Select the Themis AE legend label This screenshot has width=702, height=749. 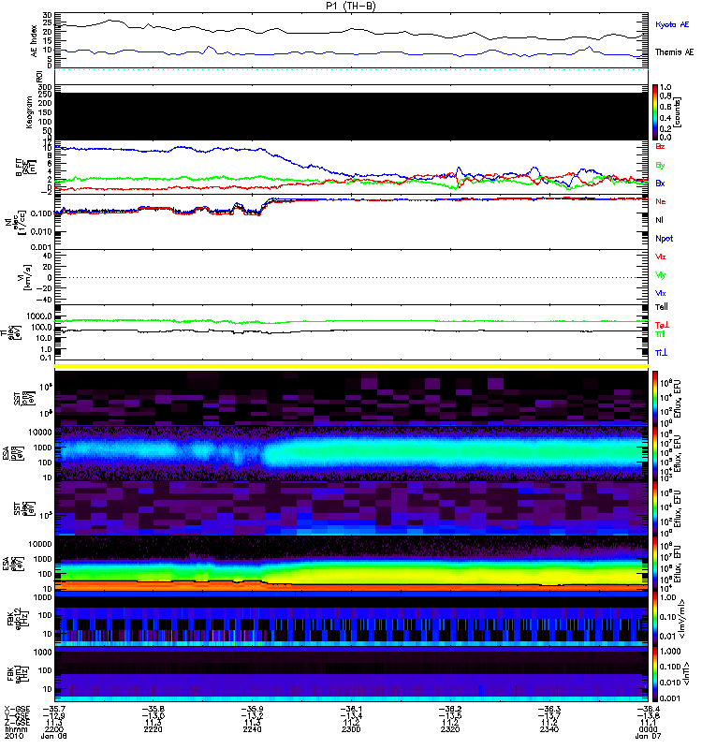[674, 52]
